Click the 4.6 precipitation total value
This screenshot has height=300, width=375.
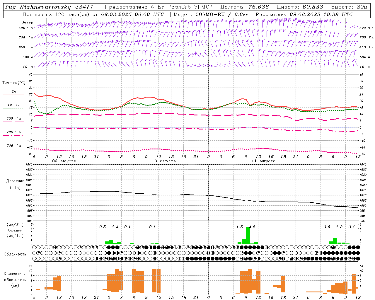[x=252, y=227]
